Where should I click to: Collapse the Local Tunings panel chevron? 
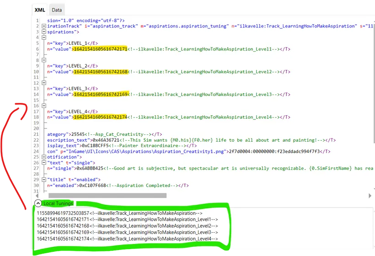pyautogui.click(x=38, y=203)
